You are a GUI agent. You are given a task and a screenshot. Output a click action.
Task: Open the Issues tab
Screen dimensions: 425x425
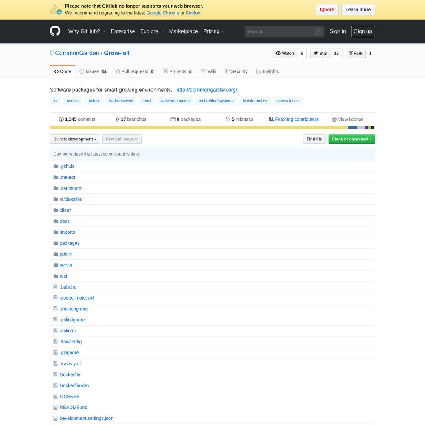(93, 71)
